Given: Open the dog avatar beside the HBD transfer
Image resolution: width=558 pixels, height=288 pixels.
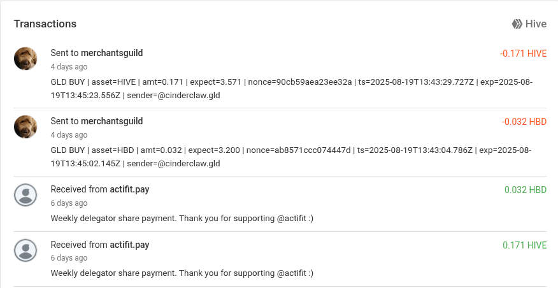Looking at the screenshot, I should click(x=25, y=127).
